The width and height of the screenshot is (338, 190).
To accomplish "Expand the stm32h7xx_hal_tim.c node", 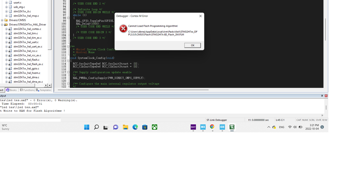I will click(x=6, y=33).
